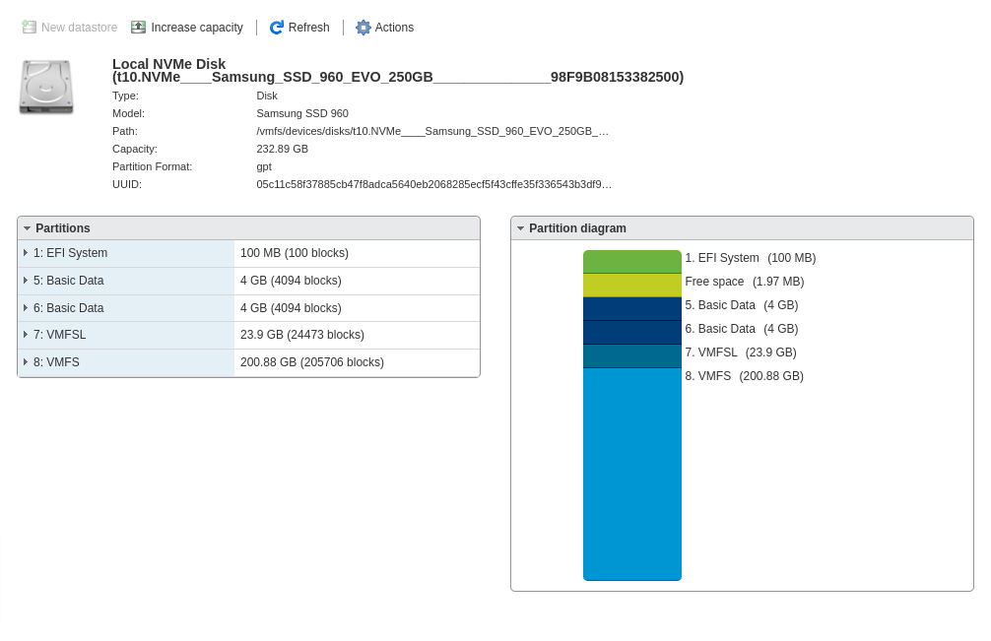Screen dimensions: 991x641
Task: Expand the 5: Basic Data partition row
Action: coord(26,281)
